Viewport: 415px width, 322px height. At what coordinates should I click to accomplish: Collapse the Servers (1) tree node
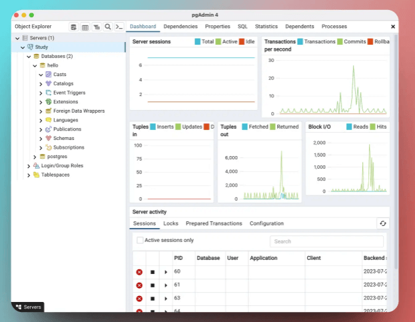point(17,38)
